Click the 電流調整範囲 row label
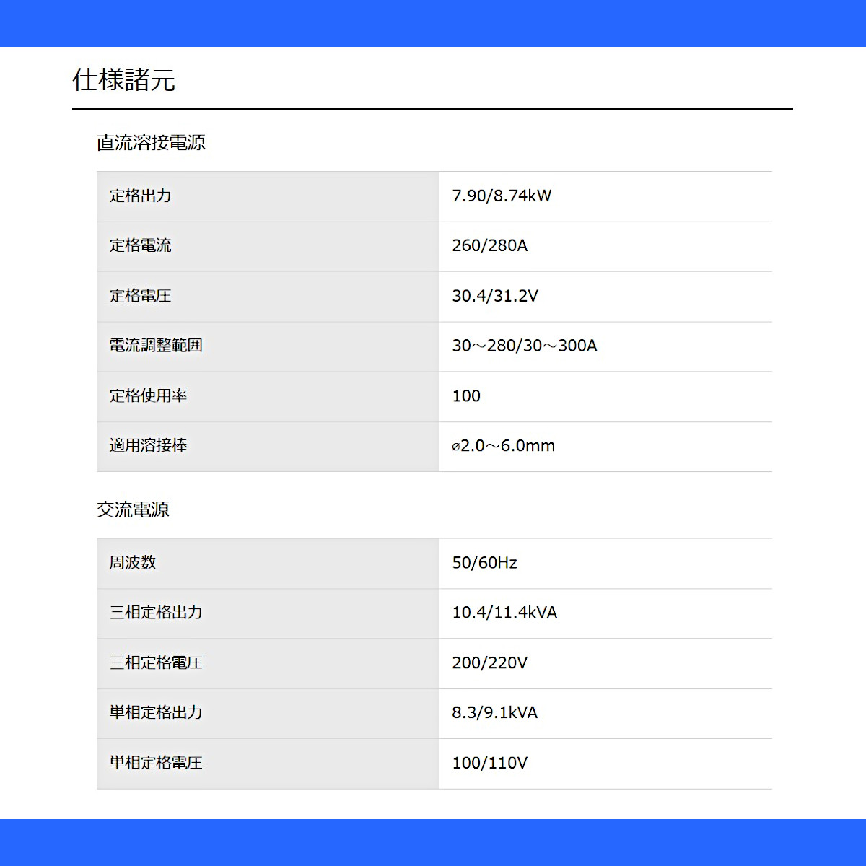The image size is (866, 866). pyautogui.click(x=156, y=346)
